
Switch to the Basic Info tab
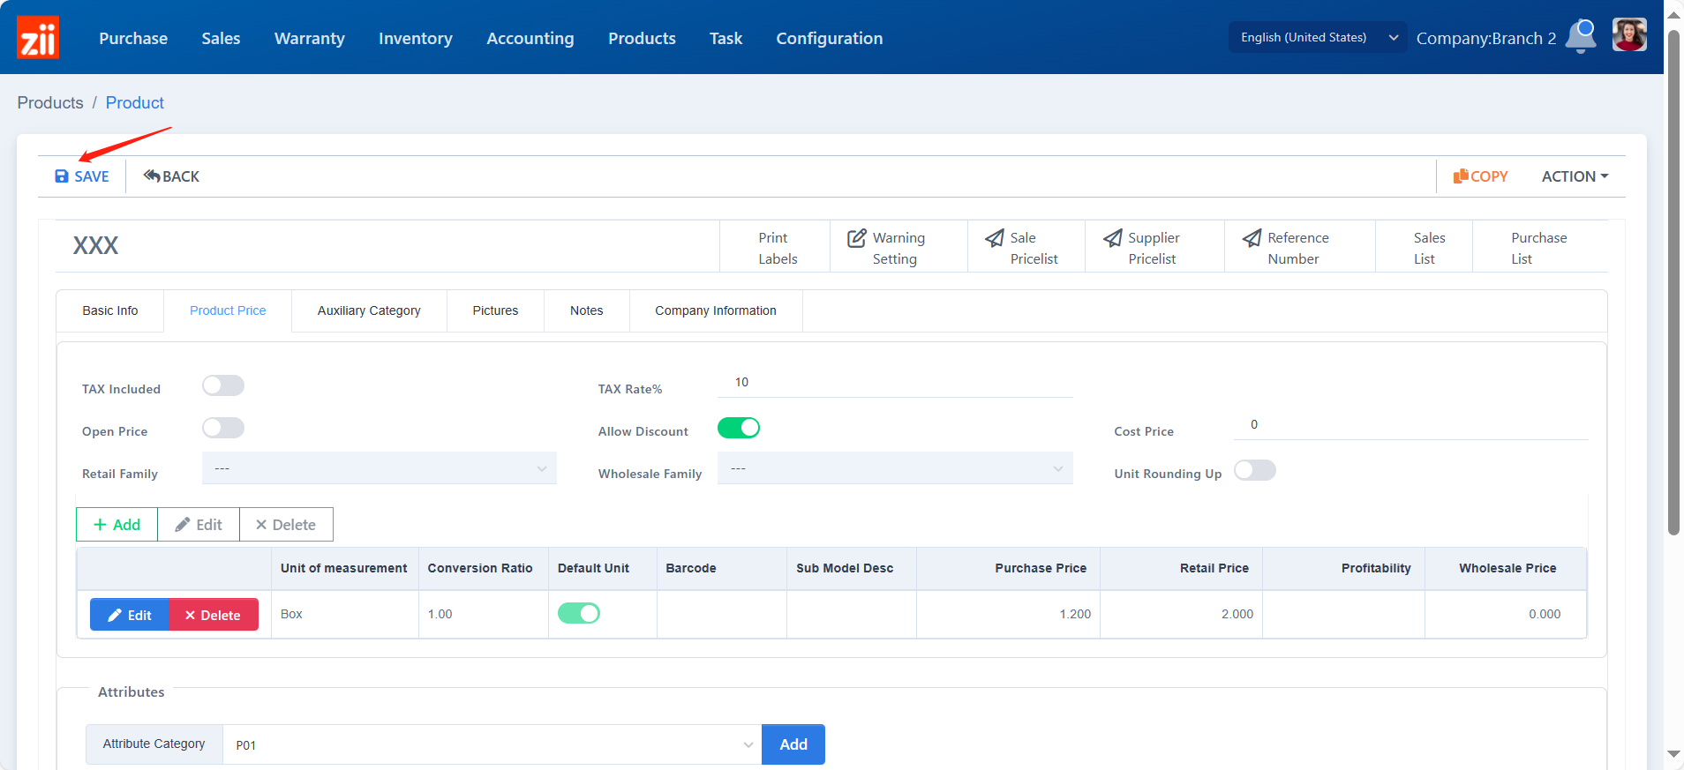pos(110,310)
